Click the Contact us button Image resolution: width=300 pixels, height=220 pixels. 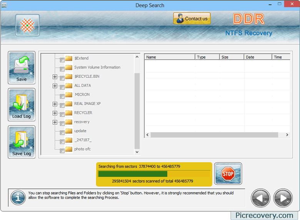(x=192, y=18)
